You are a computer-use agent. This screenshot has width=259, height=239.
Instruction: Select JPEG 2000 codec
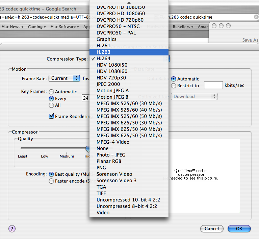point(129,84)
